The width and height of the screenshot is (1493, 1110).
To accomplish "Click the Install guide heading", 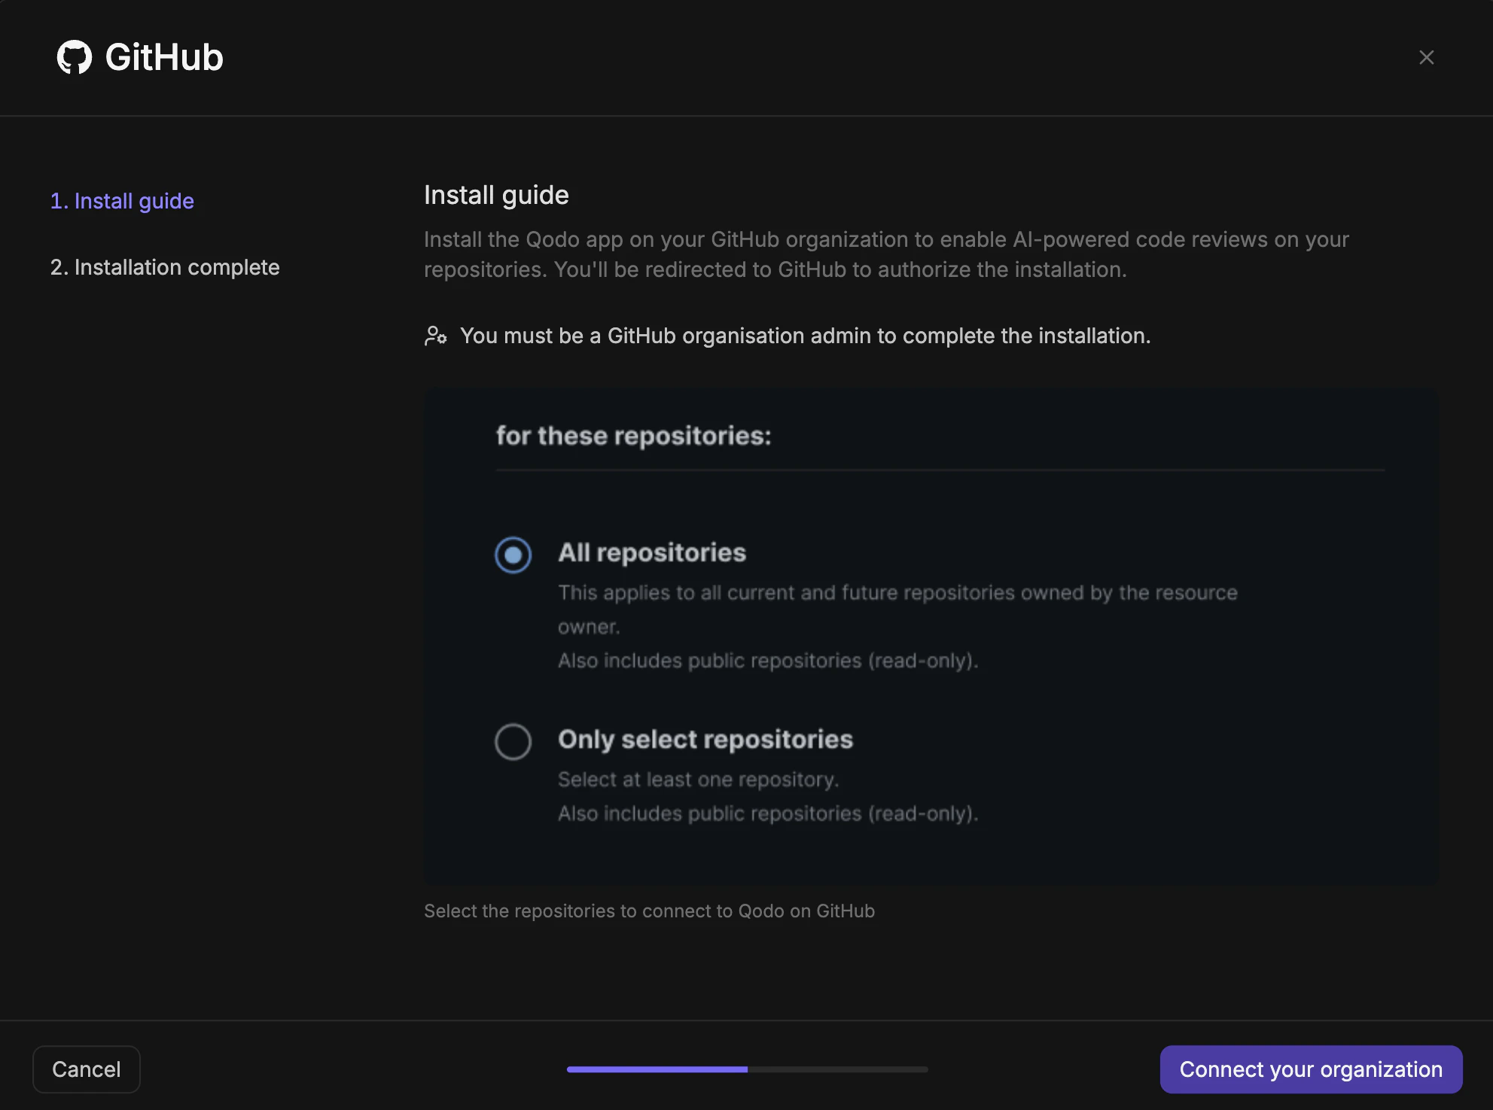I will (496, 195).
